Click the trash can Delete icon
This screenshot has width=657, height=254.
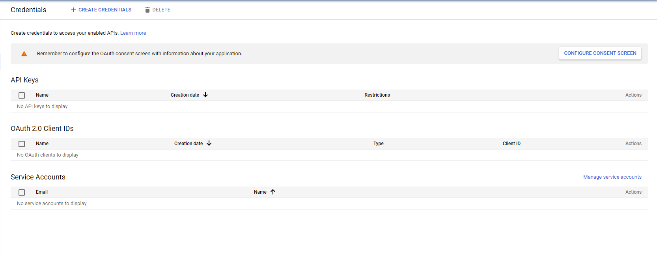(x=147, y=10)
